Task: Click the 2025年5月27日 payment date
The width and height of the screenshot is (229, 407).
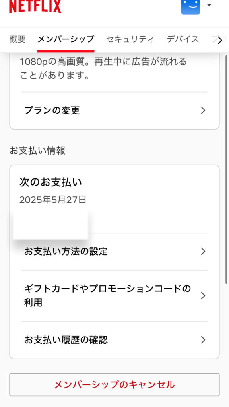Action: pos(53,200)
